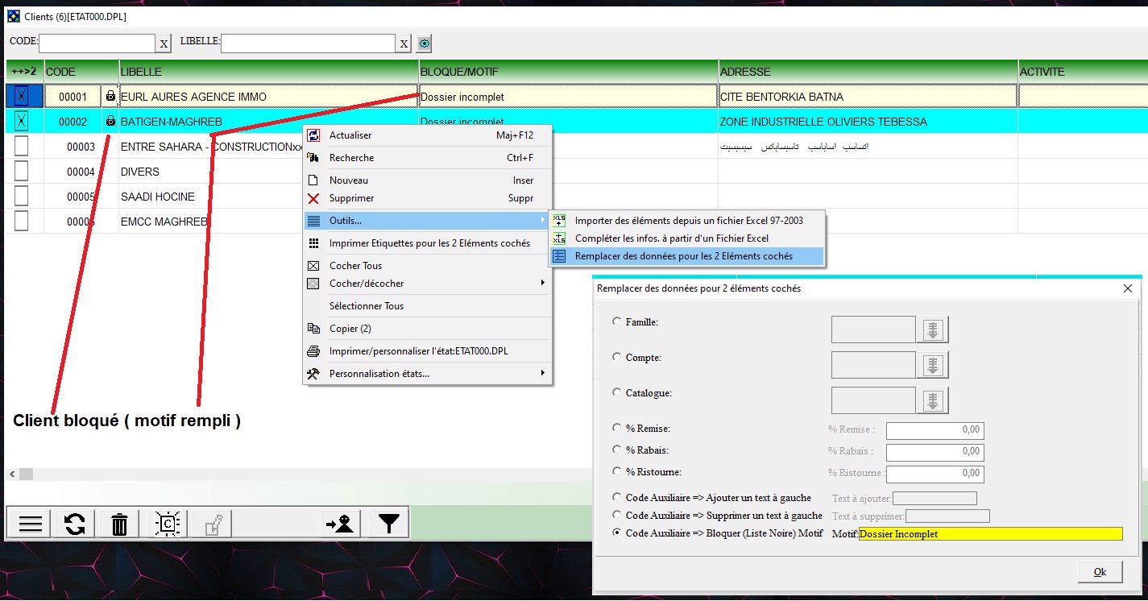The height and width of the screenshot is (601, 1148).
Task: Select Importer des éléments depuis un fichier Excel
Action: point(687,221)
